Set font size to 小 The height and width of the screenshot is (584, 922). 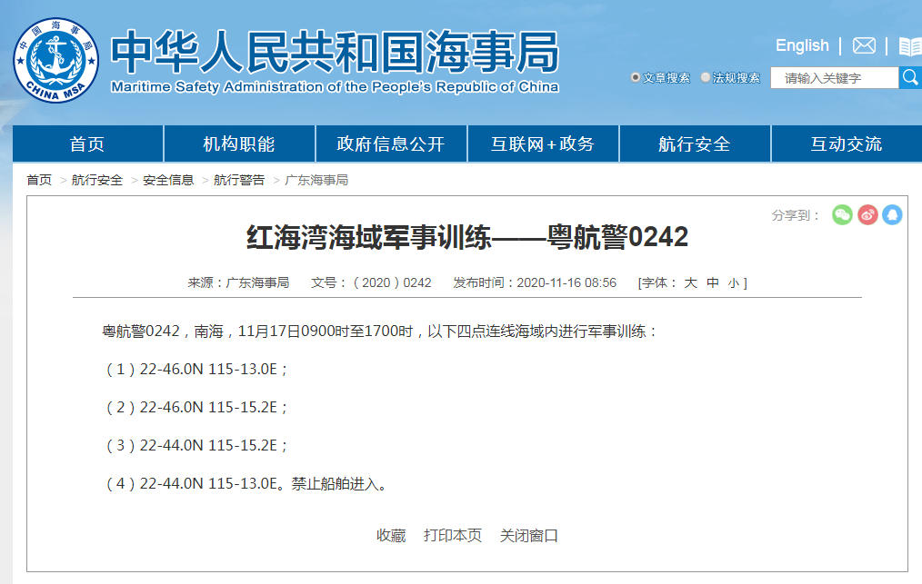click(733, 283)
